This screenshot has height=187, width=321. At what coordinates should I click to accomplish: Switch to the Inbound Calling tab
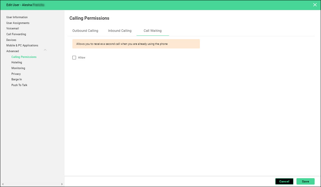coord(120,31)
